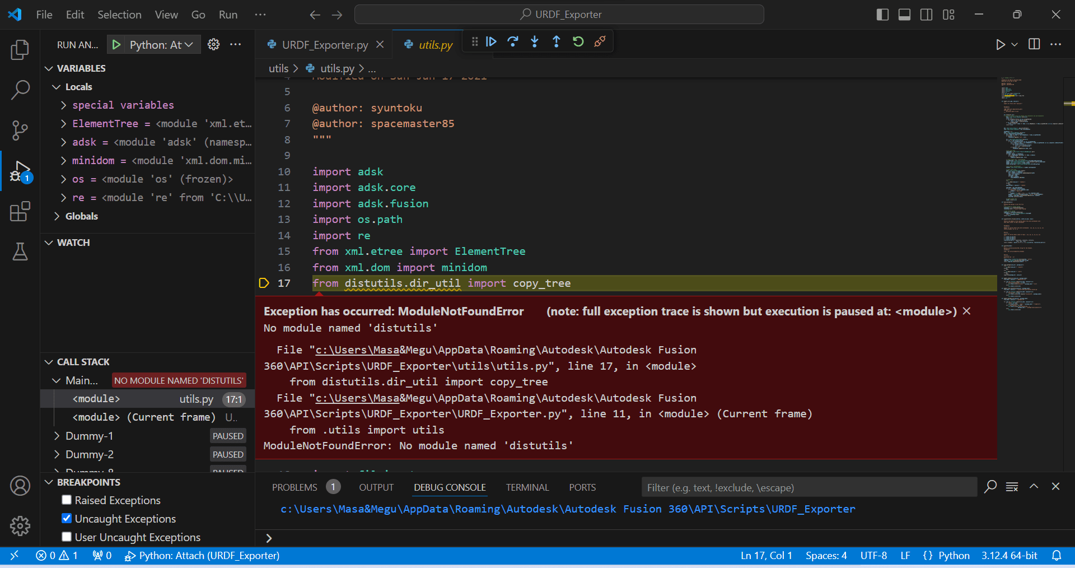Click the Step Into debug icon

point(535,41)
